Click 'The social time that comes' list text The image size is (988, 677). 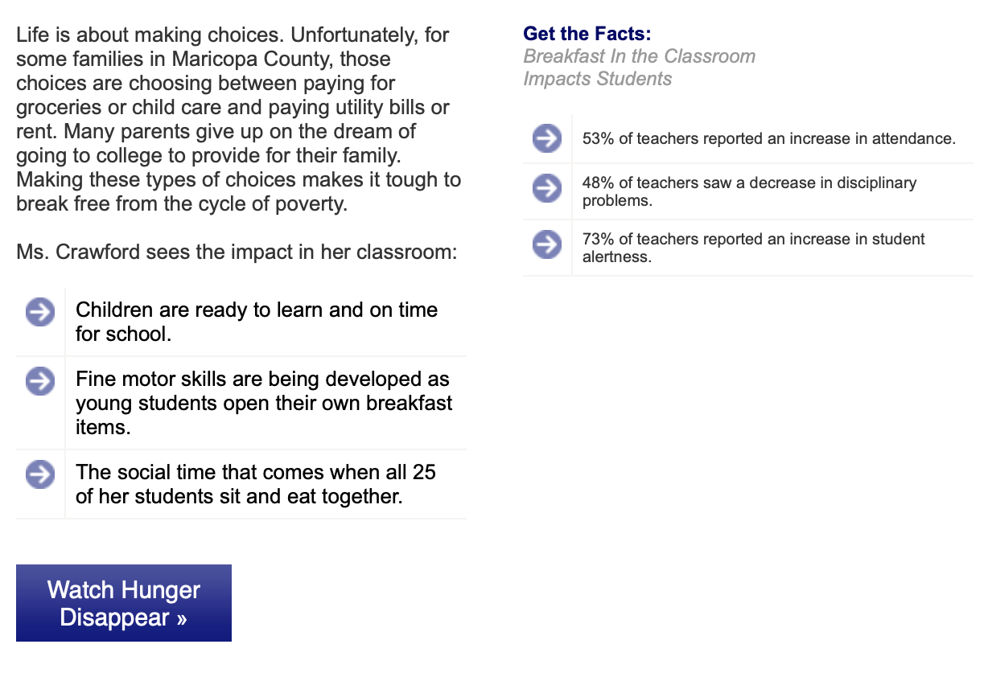point(256,484)
